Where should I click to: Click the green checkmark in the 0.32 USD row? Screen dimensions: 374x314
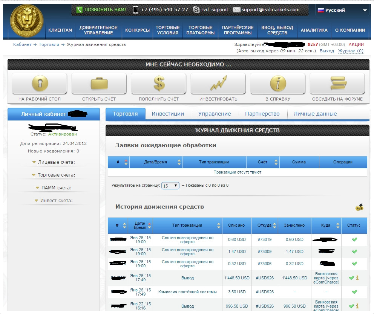click(354, 264)
